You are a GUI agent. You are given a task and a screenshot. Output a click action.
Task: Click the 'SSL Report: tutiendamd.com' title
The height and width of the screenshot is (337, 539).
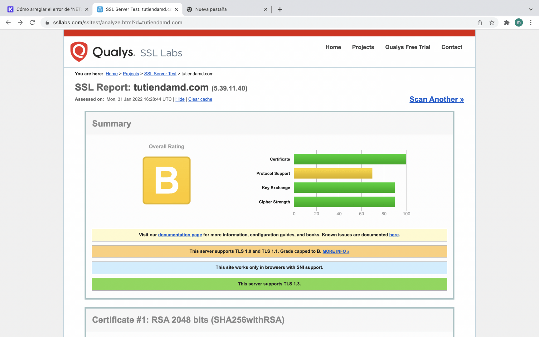[142, 87]
